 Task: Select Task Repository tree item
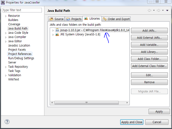click(18, 67)
